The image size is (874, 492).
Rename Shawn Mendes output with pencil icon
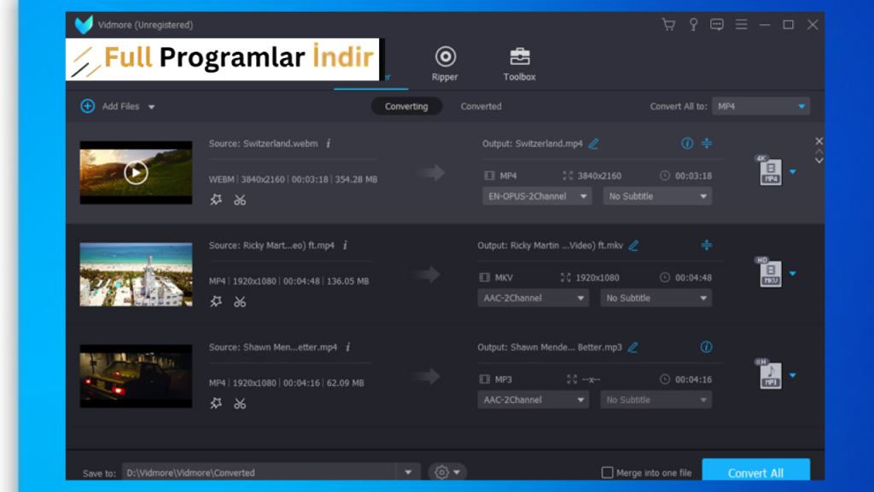click(x=632, y=347)
